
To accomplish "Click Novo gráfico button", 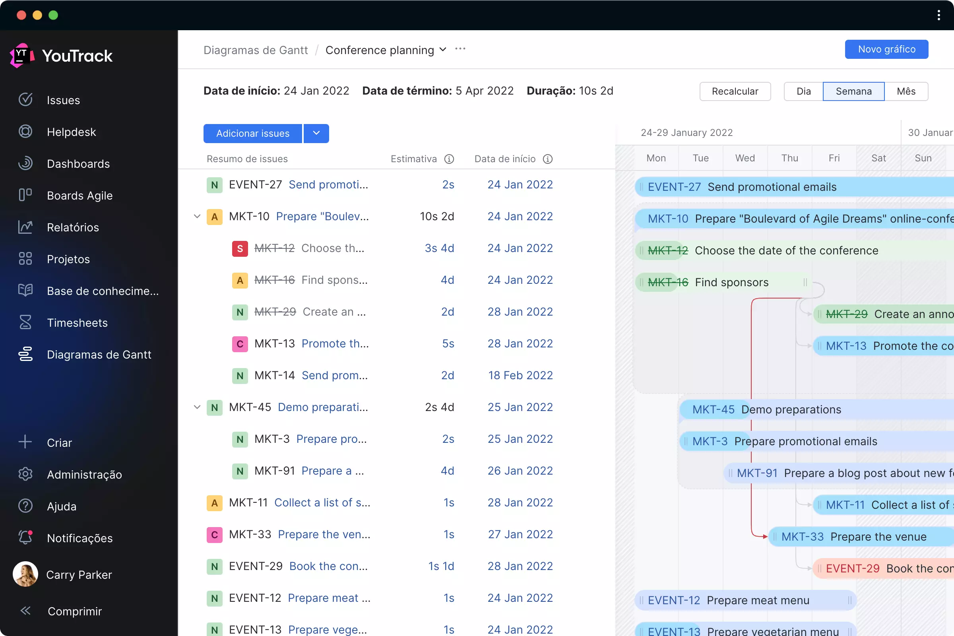I will (886, 49).
